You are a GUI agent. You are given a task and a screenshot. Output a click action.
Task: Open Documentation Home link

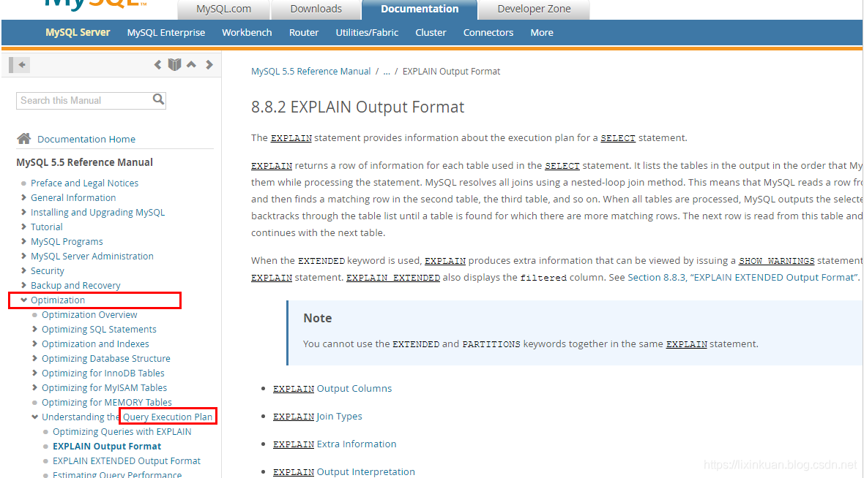[86, 139]
